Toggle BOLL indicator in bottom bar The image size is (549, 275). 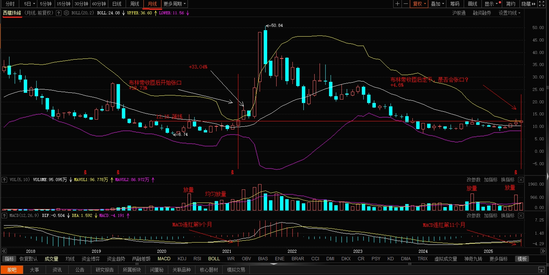(214, 259)
